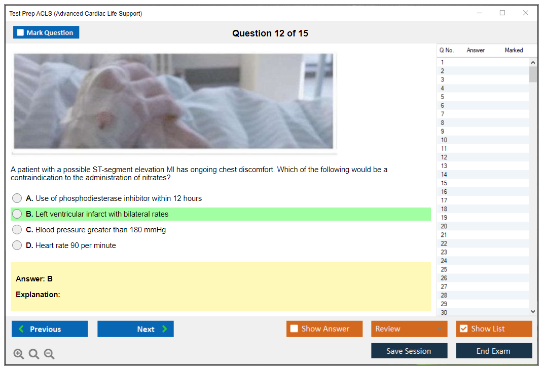Select answer A phosphodiesterase inhibitor option
This screenshot has width=545, height=372.
(17, 198)
